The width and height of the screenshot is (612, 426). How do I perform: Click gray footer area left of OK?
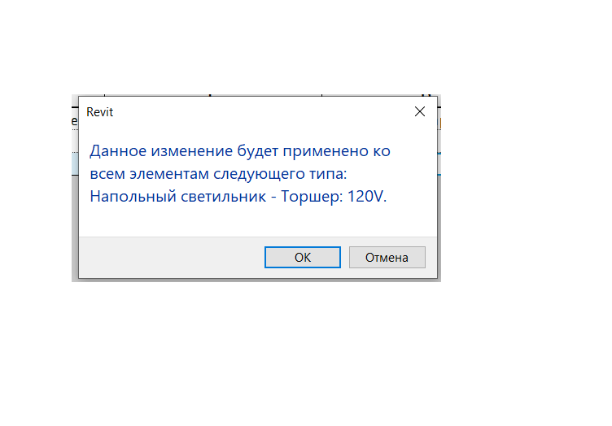[x=170, y=257]
